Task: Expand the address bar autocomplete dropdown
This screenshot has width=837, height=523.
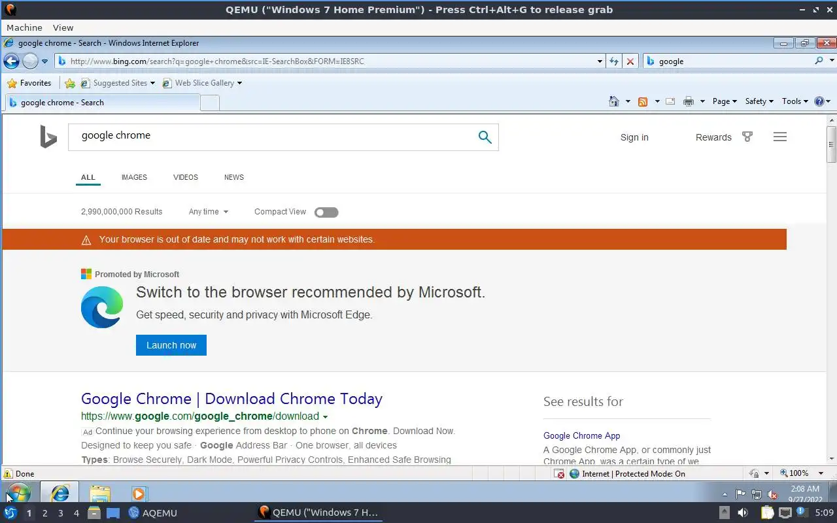Action: pyautogui.click(x=600, y=61)
